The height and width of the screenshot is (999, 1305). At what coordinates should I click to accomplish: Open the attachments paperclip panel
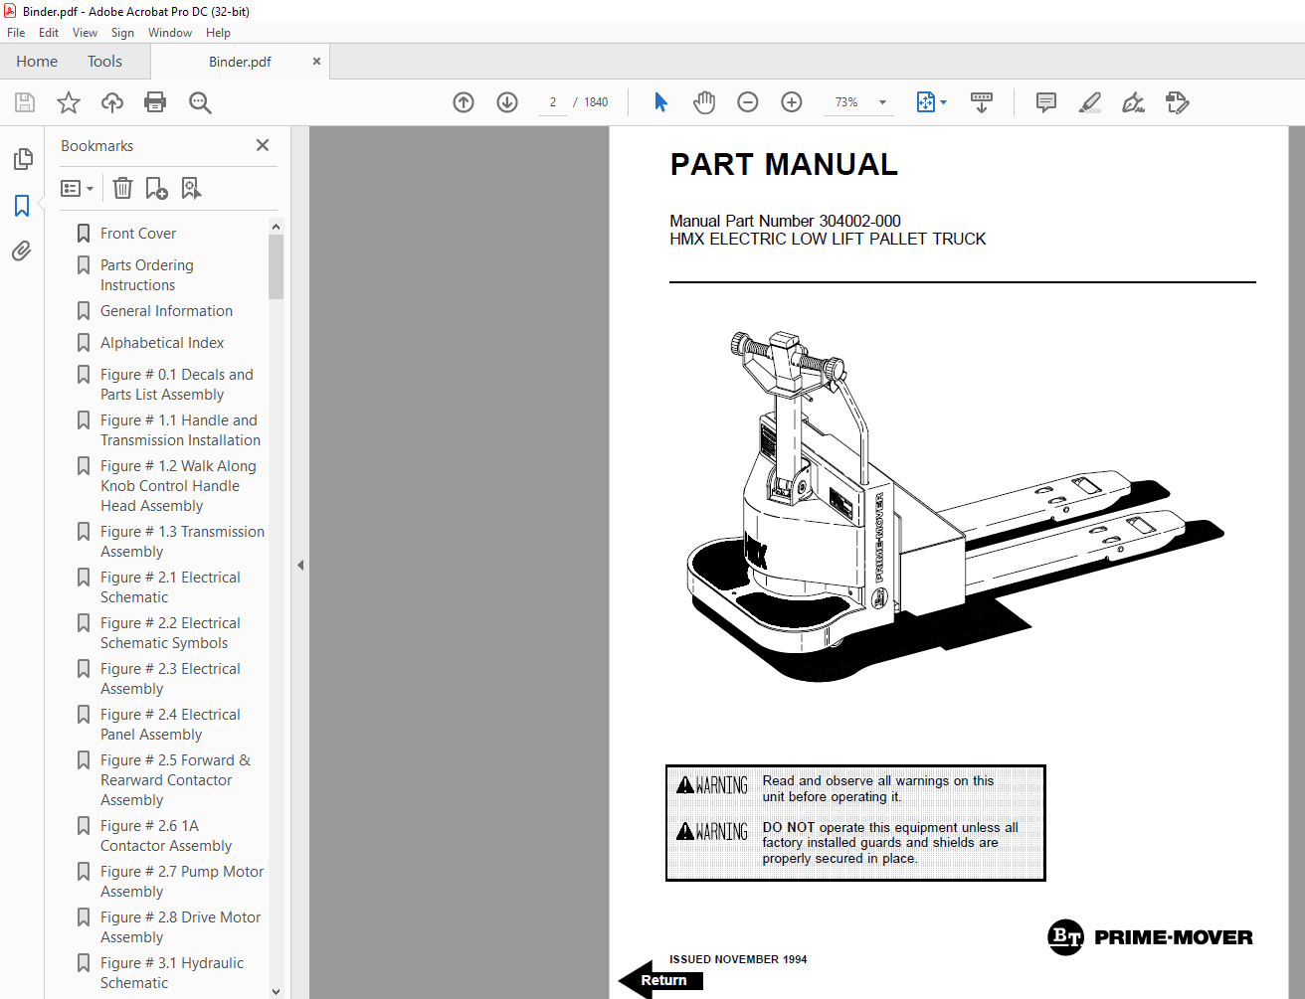tap(22, 250)
